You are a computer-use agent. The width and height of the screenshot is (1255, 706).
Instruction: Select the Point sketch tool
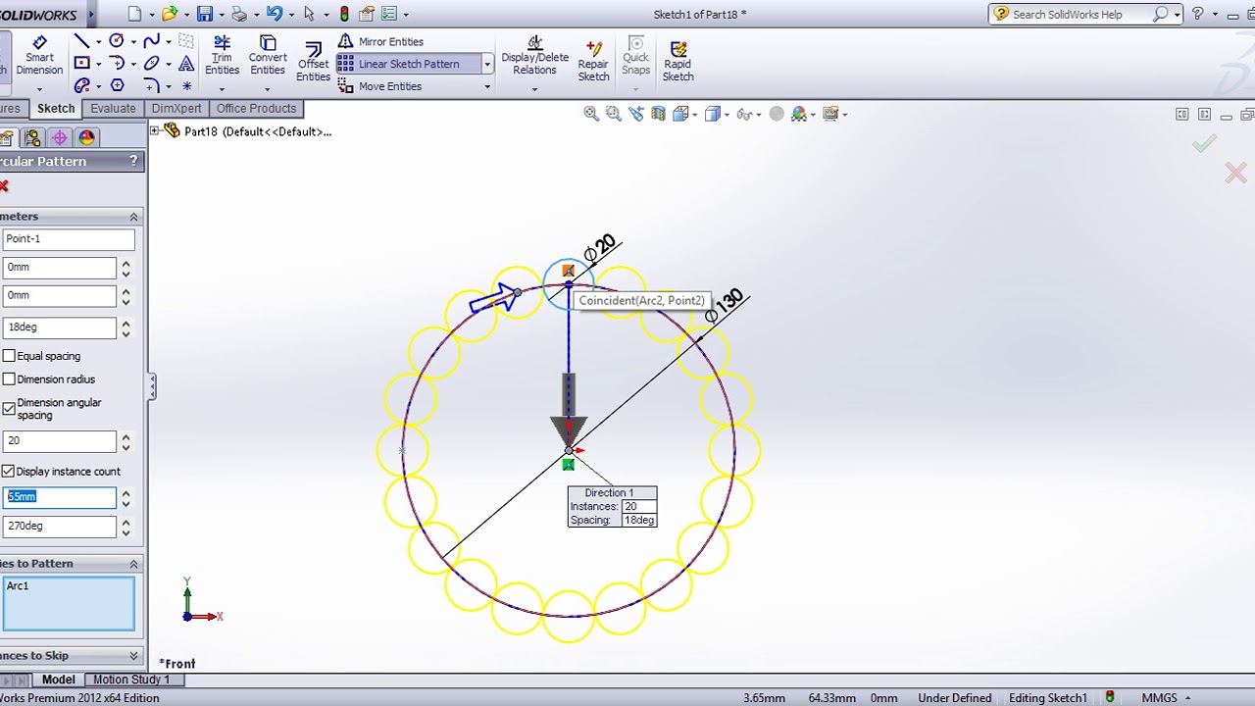tap(186, 86)
